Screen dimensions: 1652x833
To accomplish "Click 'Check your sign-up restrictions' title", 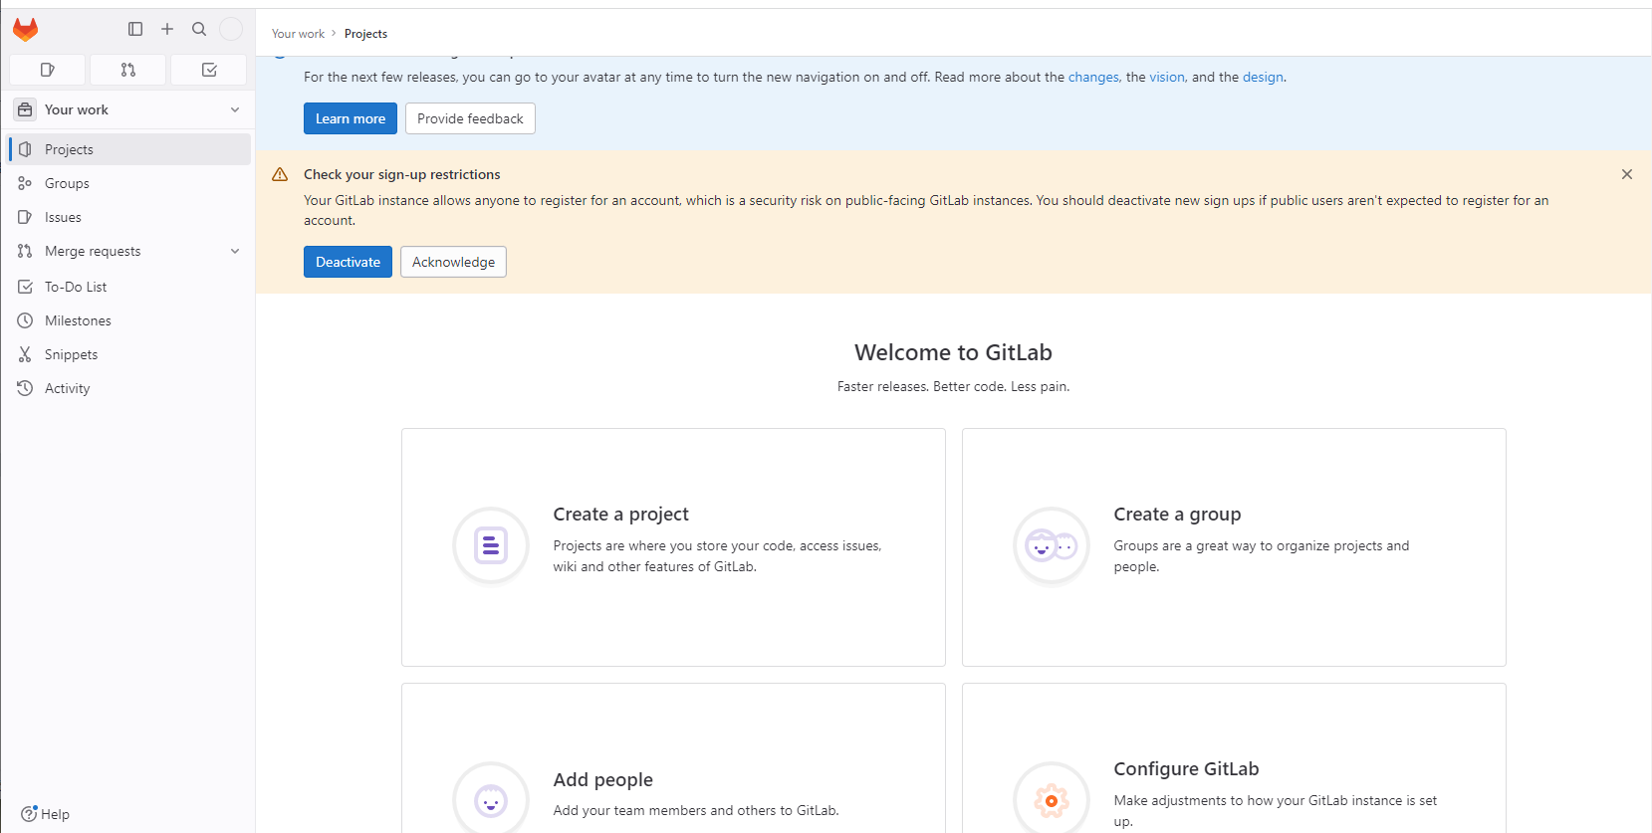I will click(x=402, y=174).
